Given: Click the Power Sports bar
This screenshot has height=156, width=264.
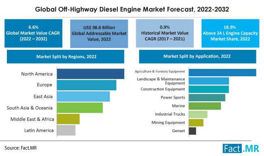Looking at the screenshot, I should coord(207,98).
